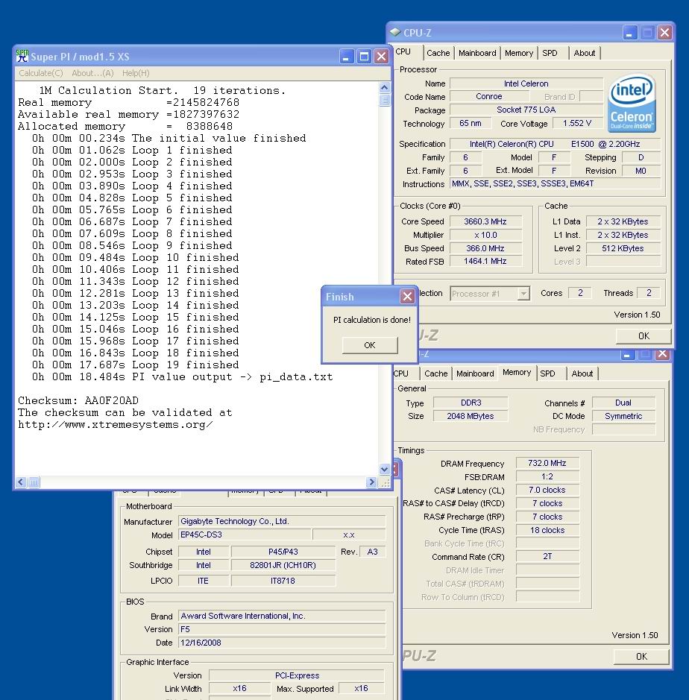
Task: Click OK button in CPU-Z Memory window
Action: coord(641,656)
